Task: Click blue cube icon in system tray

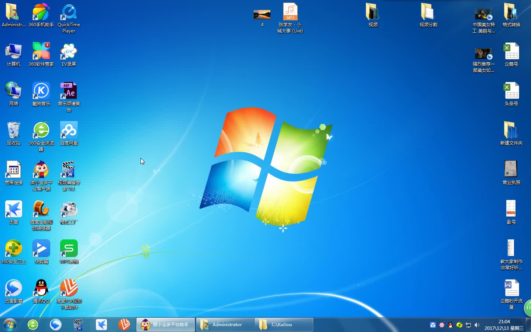Action: tap(433, 325)
